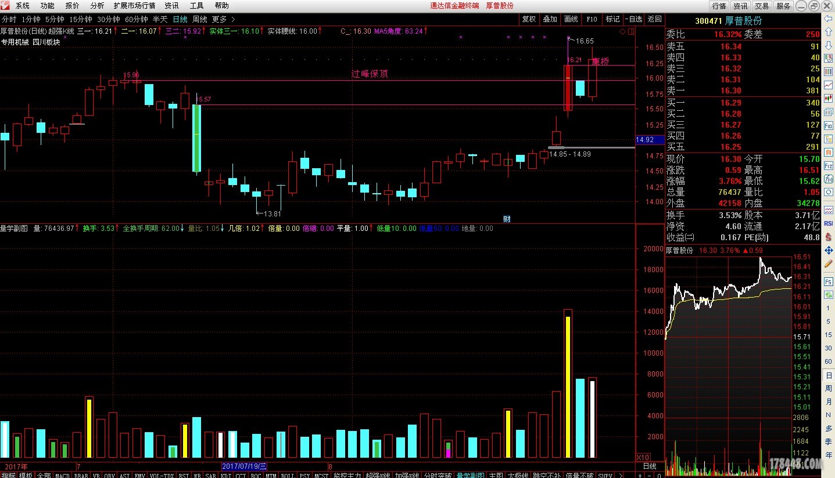Switch to 30分钟 period
The width and height of the screenshot is (835, 478).
tap(108, 19)
